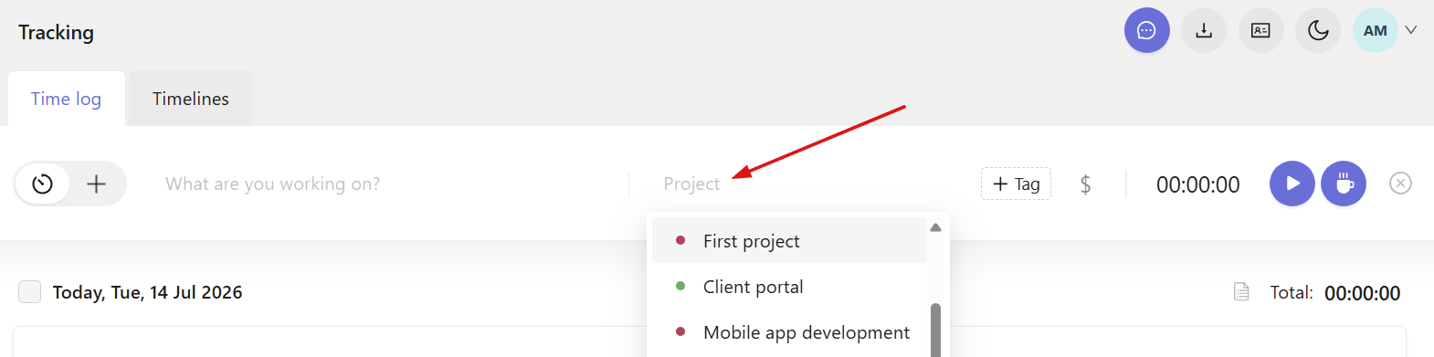Tick the checkbox for Today, Tue, 14 Jul 2026

(30, 292)
